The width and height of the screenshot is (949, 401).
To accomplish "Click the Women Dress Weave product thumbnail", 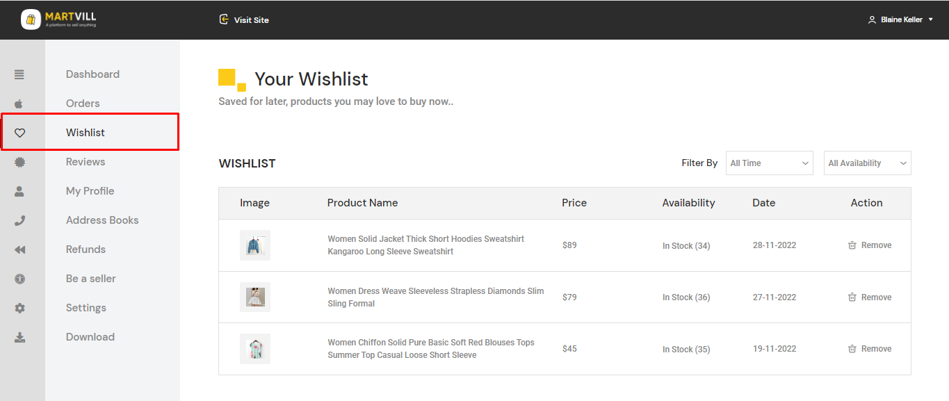I will pyautogui.click(x=255, y=297).
